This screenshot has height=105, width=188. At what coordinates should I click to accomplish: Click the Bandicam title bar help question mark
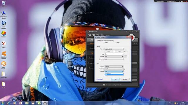coord(126,32)
